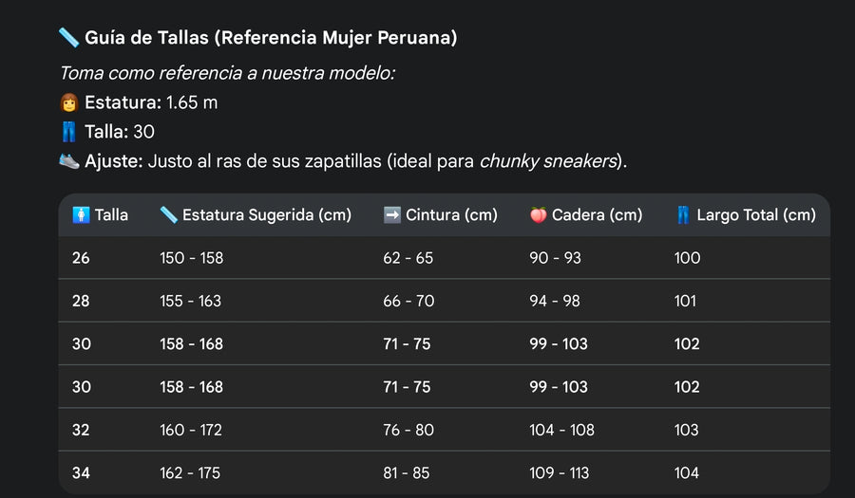This screenshot has height=498, width=855.
Task: Click the 'Toma como referencia' italic line
Action: (x=227, y=73)
